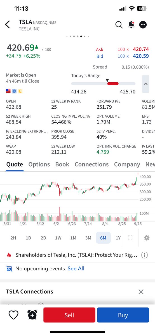Screen dimensions: 155x336
Task: Create a price alert with the alarm icon
Action: point(32,315)
